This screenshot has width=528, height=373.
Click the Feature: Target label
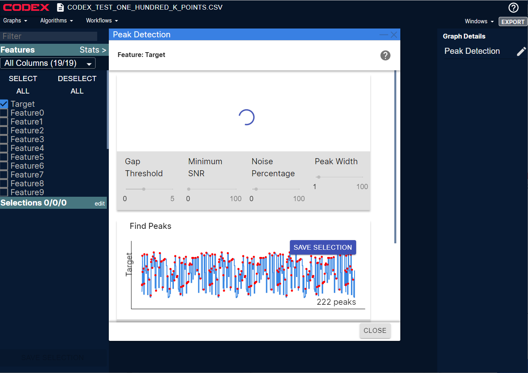click(x=141, y=55)
